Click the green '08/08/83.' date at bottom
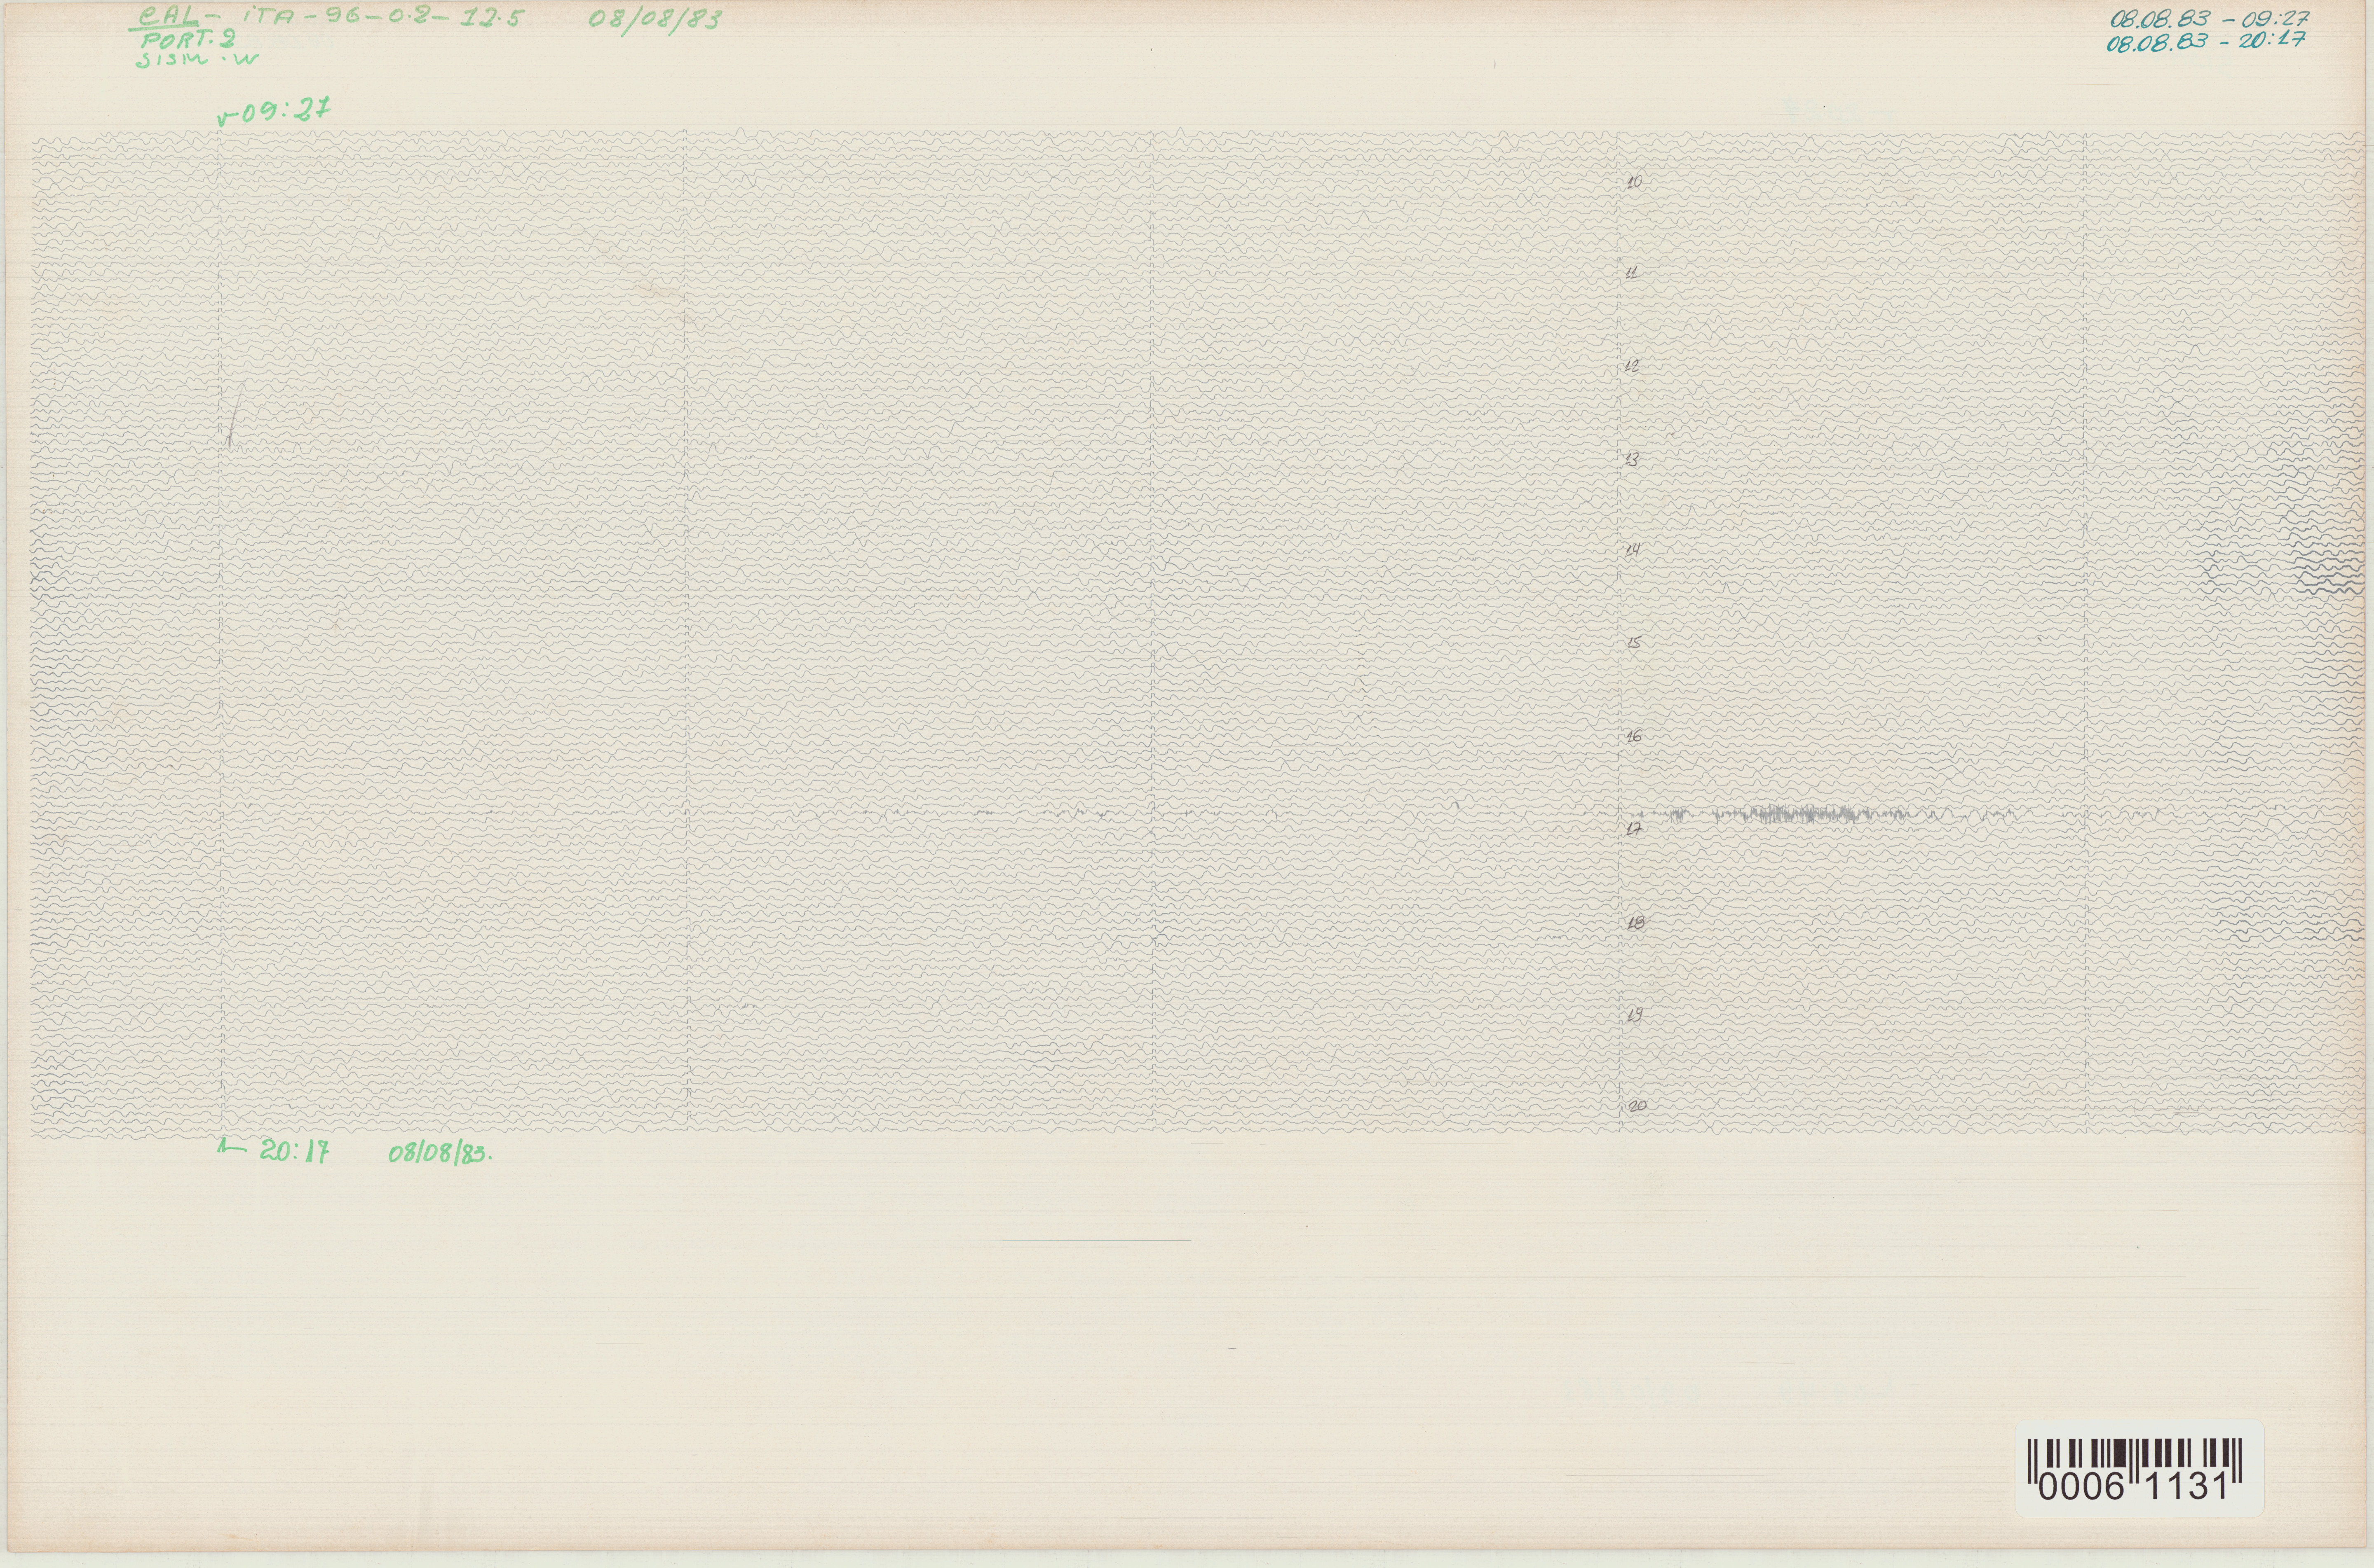Image resolution: width=2374 pixels, height=1568 pixels. click(440, 1153)
